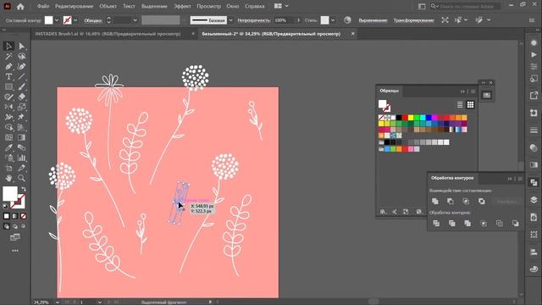This screenshot has height=305, width=542.
Task: Click Exclude shape mode icon
Action: (482, 202)
